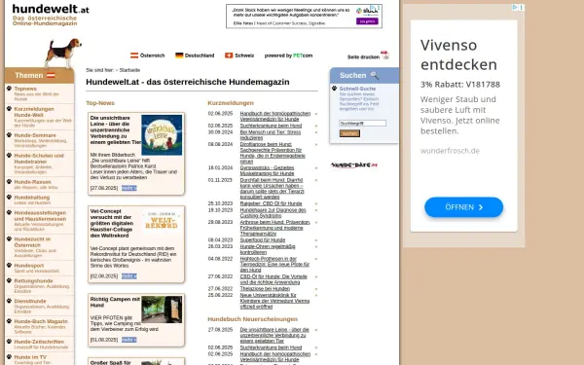
Task: Click the Österreich country link
Action: point(153,55)
